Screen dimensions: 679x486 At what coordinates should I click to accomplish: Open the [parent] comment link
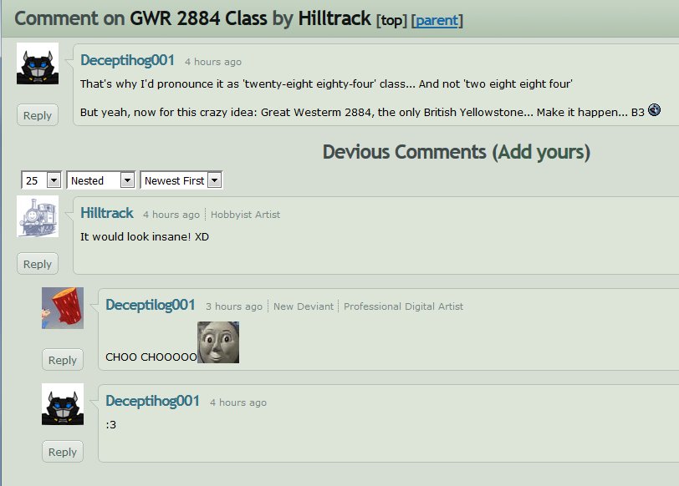click(437, 20)
